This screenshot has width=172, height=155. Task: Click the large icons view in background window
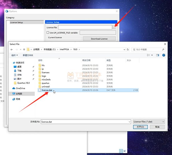point(125,151)
